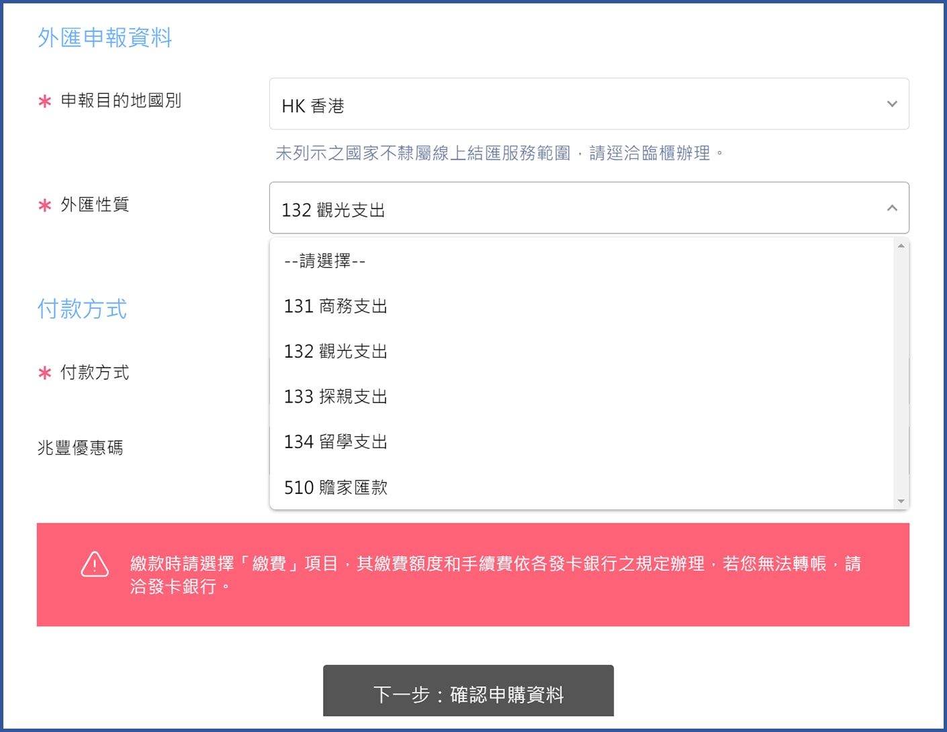Click 下一步：確認申購資料 button

point(469,690)
